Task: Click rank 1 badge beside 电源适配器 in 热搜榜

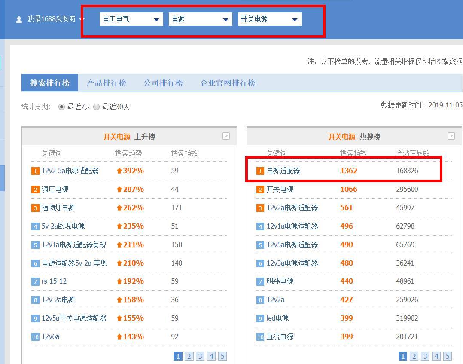Action: pos(260,171)
